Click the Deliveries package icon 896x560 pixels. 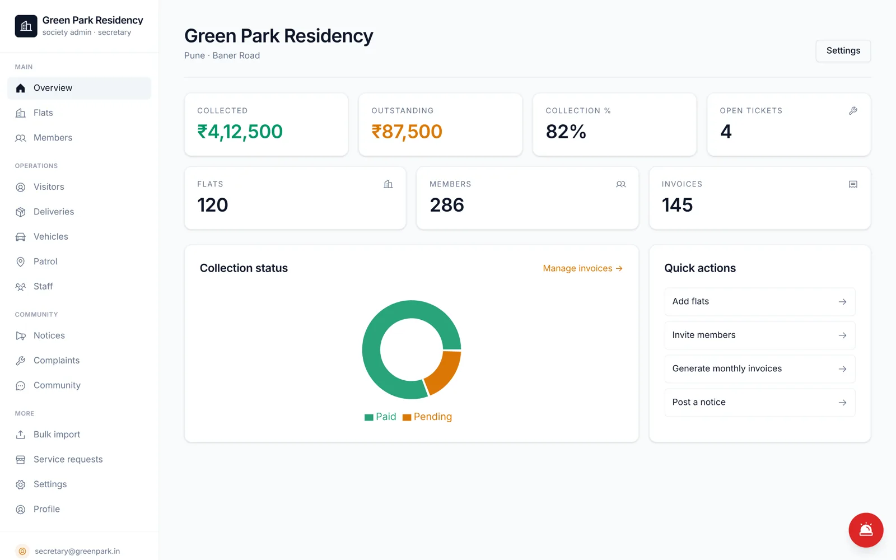point(21,212)
